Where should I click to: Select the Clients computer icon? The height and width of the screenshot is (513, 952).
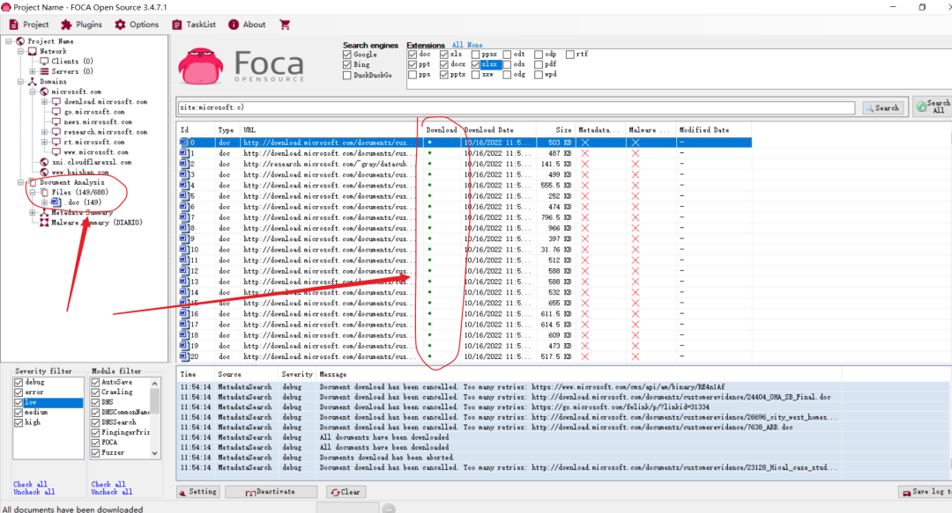44,62
